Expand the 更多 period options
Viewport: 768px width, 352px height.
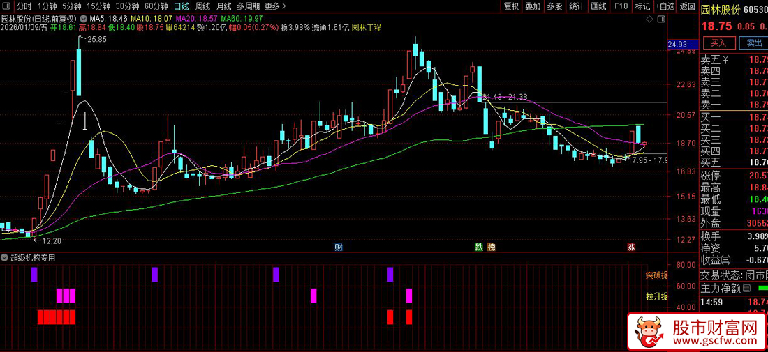[274, 6]
